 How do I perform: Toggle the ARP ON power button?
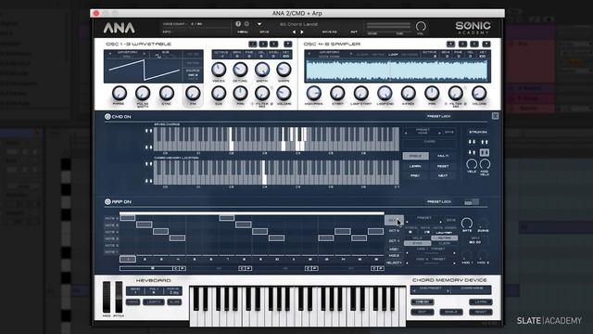pos(107,202)
